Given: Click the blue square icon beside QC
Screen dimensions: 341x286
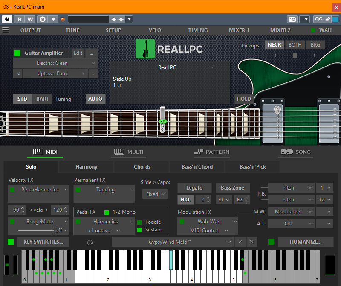Looking at the screenshot, I should tap(335, 19).
